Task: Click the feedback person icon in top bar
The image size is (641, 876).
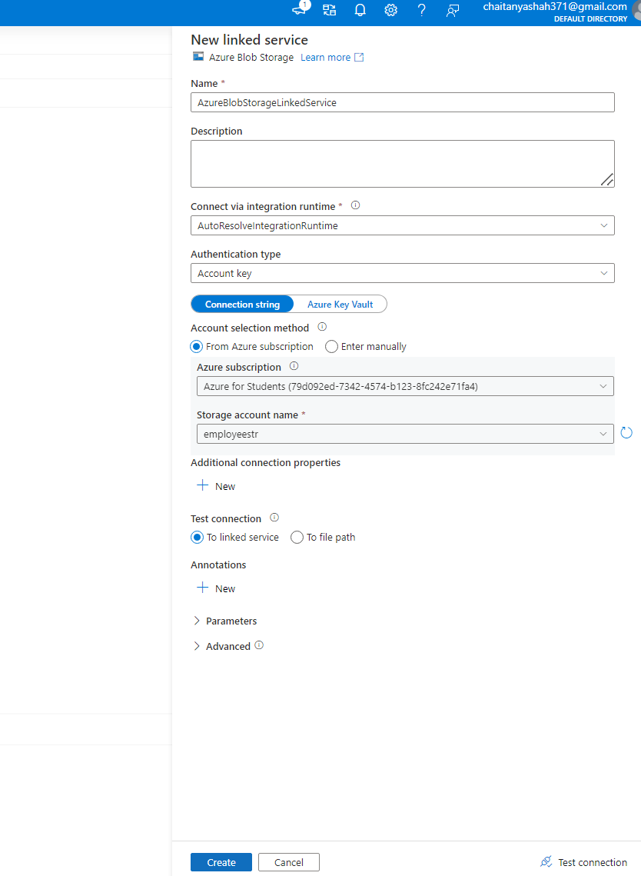Action: pos(452,10)
